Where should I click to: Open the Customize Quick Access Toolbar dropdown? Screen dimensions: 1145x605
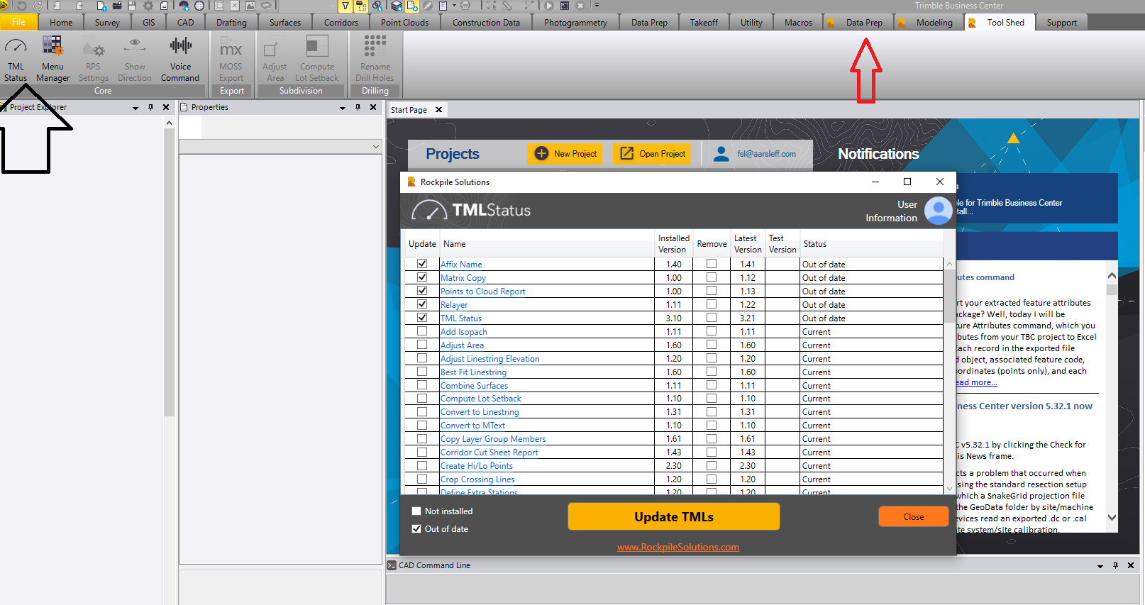point(597,6)
